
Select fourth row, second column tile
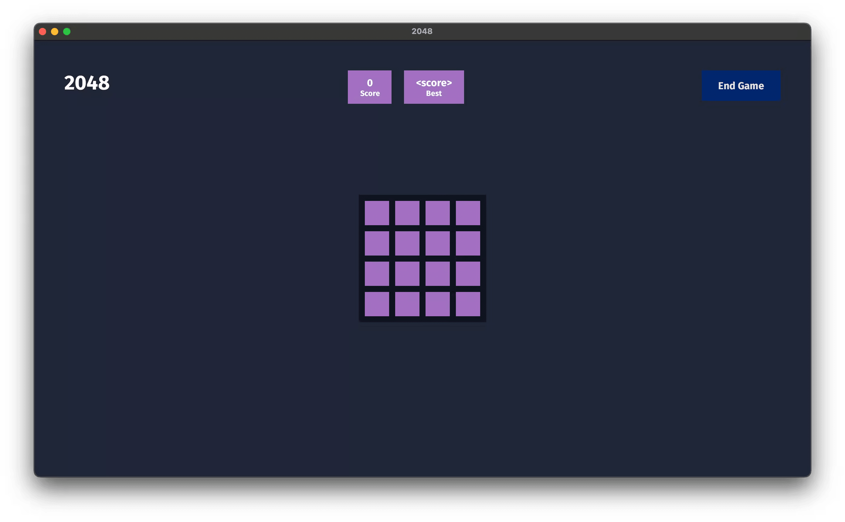tap(407, 304)
